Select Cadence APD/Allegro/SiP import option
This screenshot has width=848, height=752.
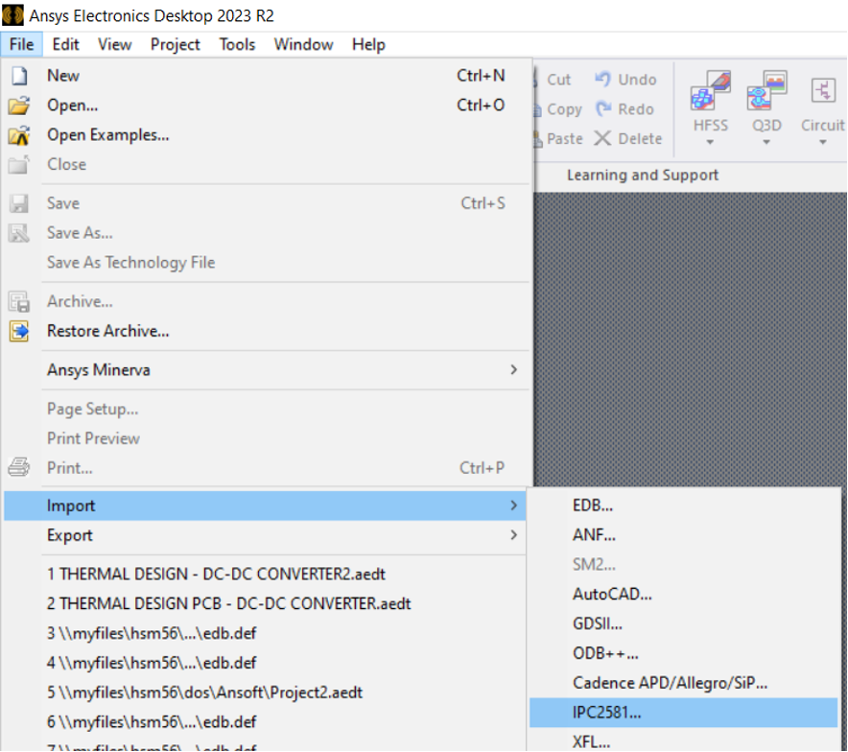click(670, 683)
